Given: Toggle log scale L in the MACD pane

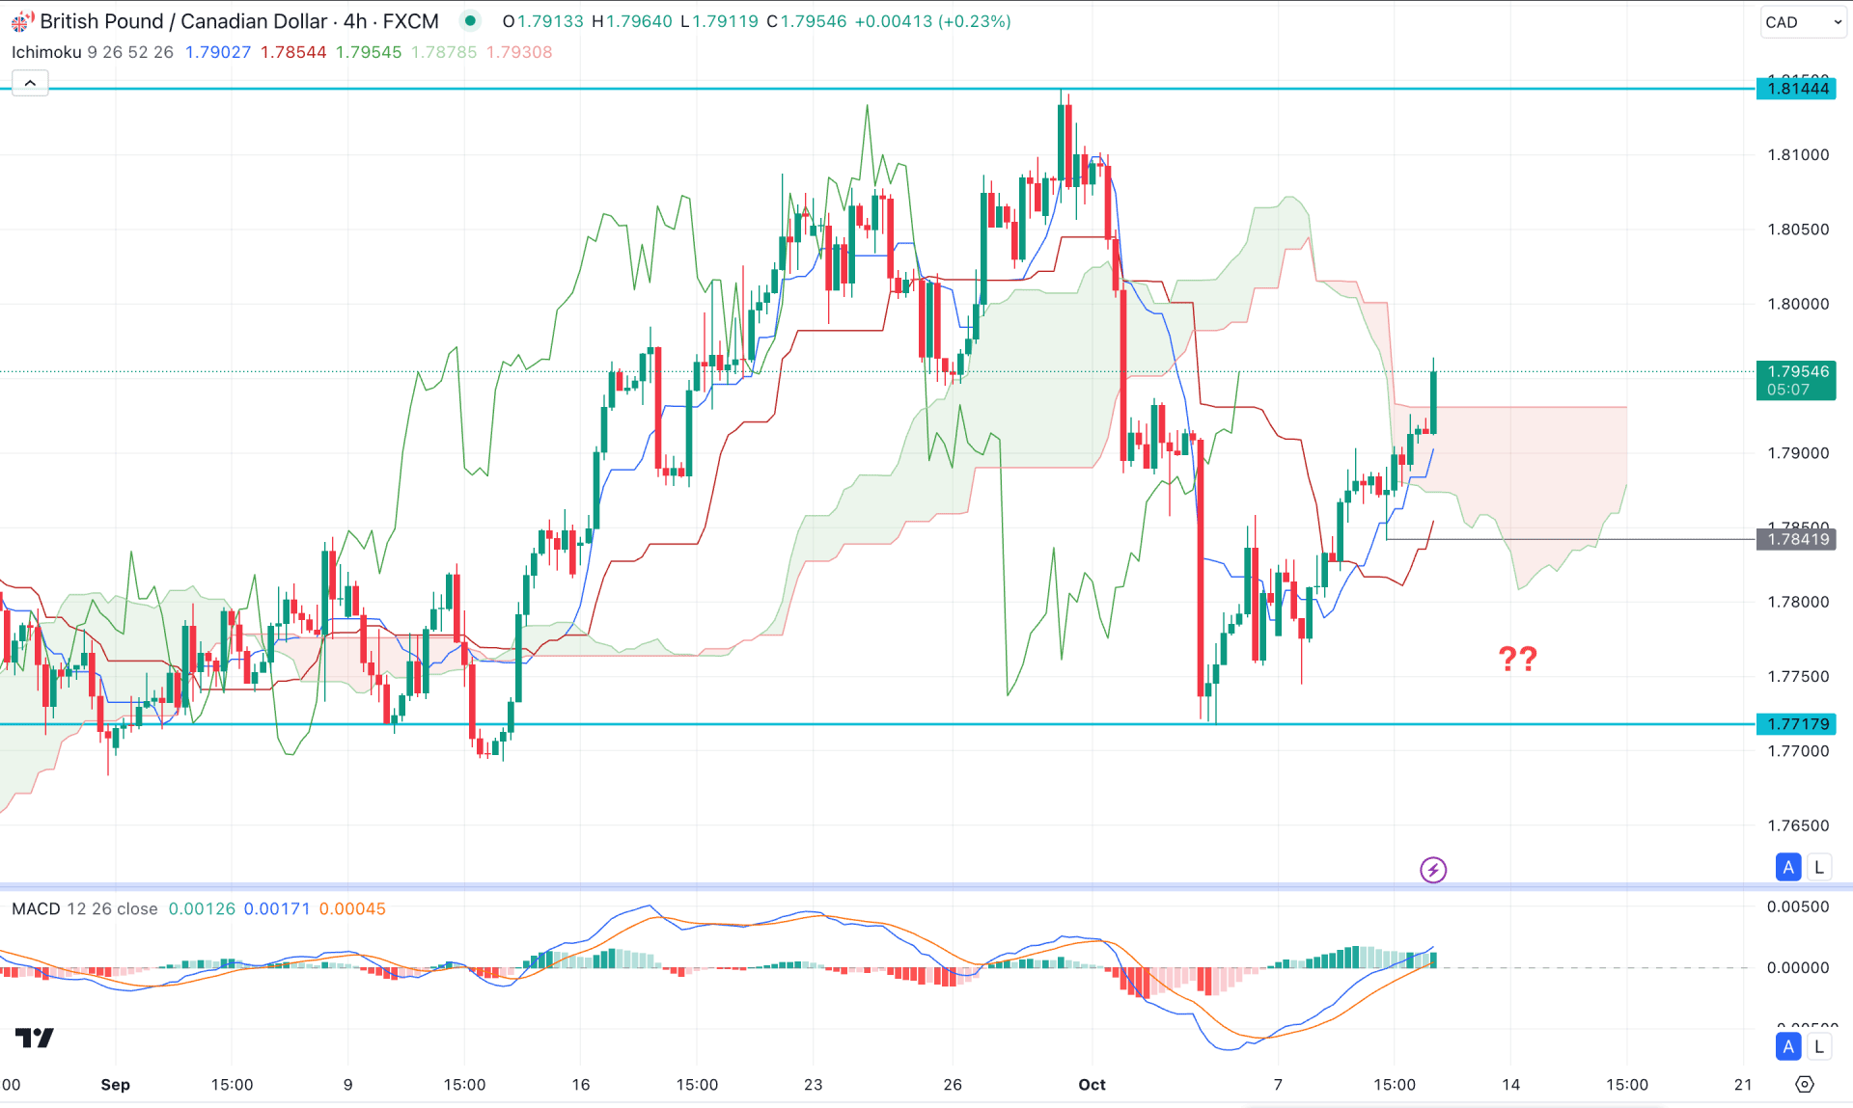Looking at the screenshot, I should point(1819,1046).
